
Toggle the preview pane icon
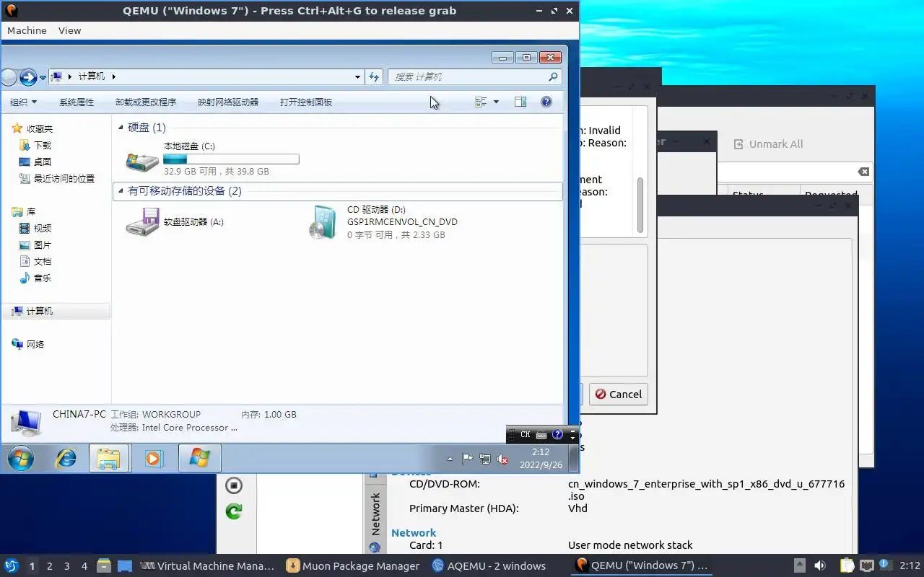(x=520, y=102)
